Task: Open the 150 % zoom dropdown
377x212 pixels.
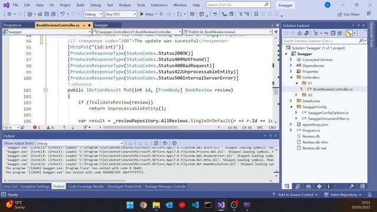Action: pyautogui.click(x=11, y=127)
